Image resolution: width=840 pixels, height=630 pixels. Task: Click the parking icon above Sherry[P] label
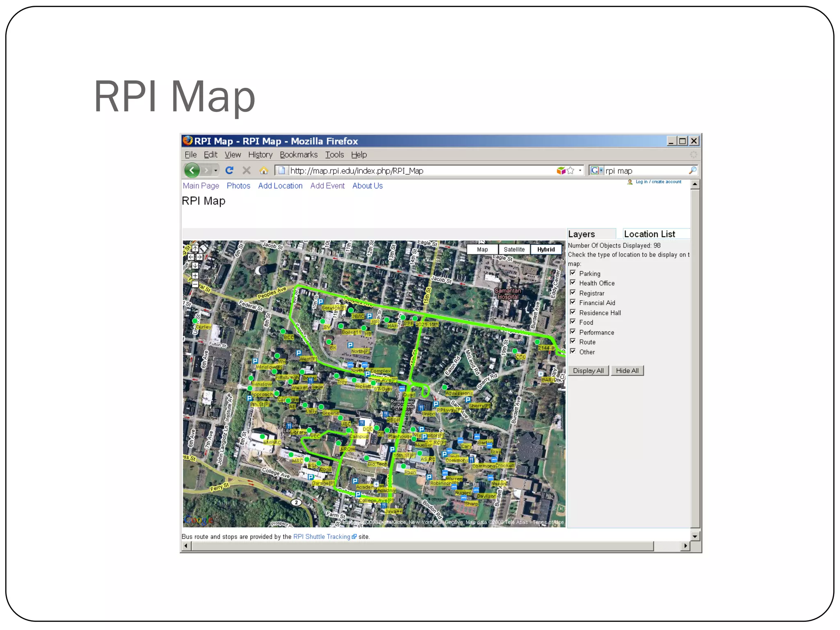pos(468,399)
